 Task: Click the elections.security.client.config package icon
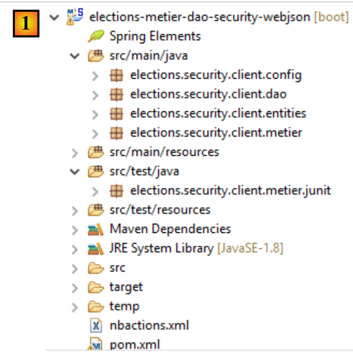117,75
